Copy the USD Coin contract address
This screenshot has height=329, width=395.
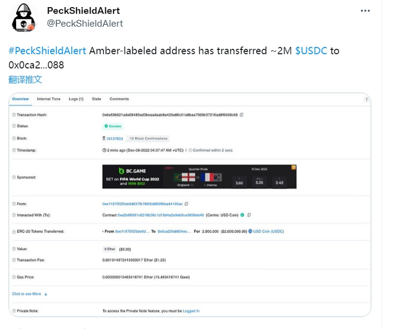(249, 215)
